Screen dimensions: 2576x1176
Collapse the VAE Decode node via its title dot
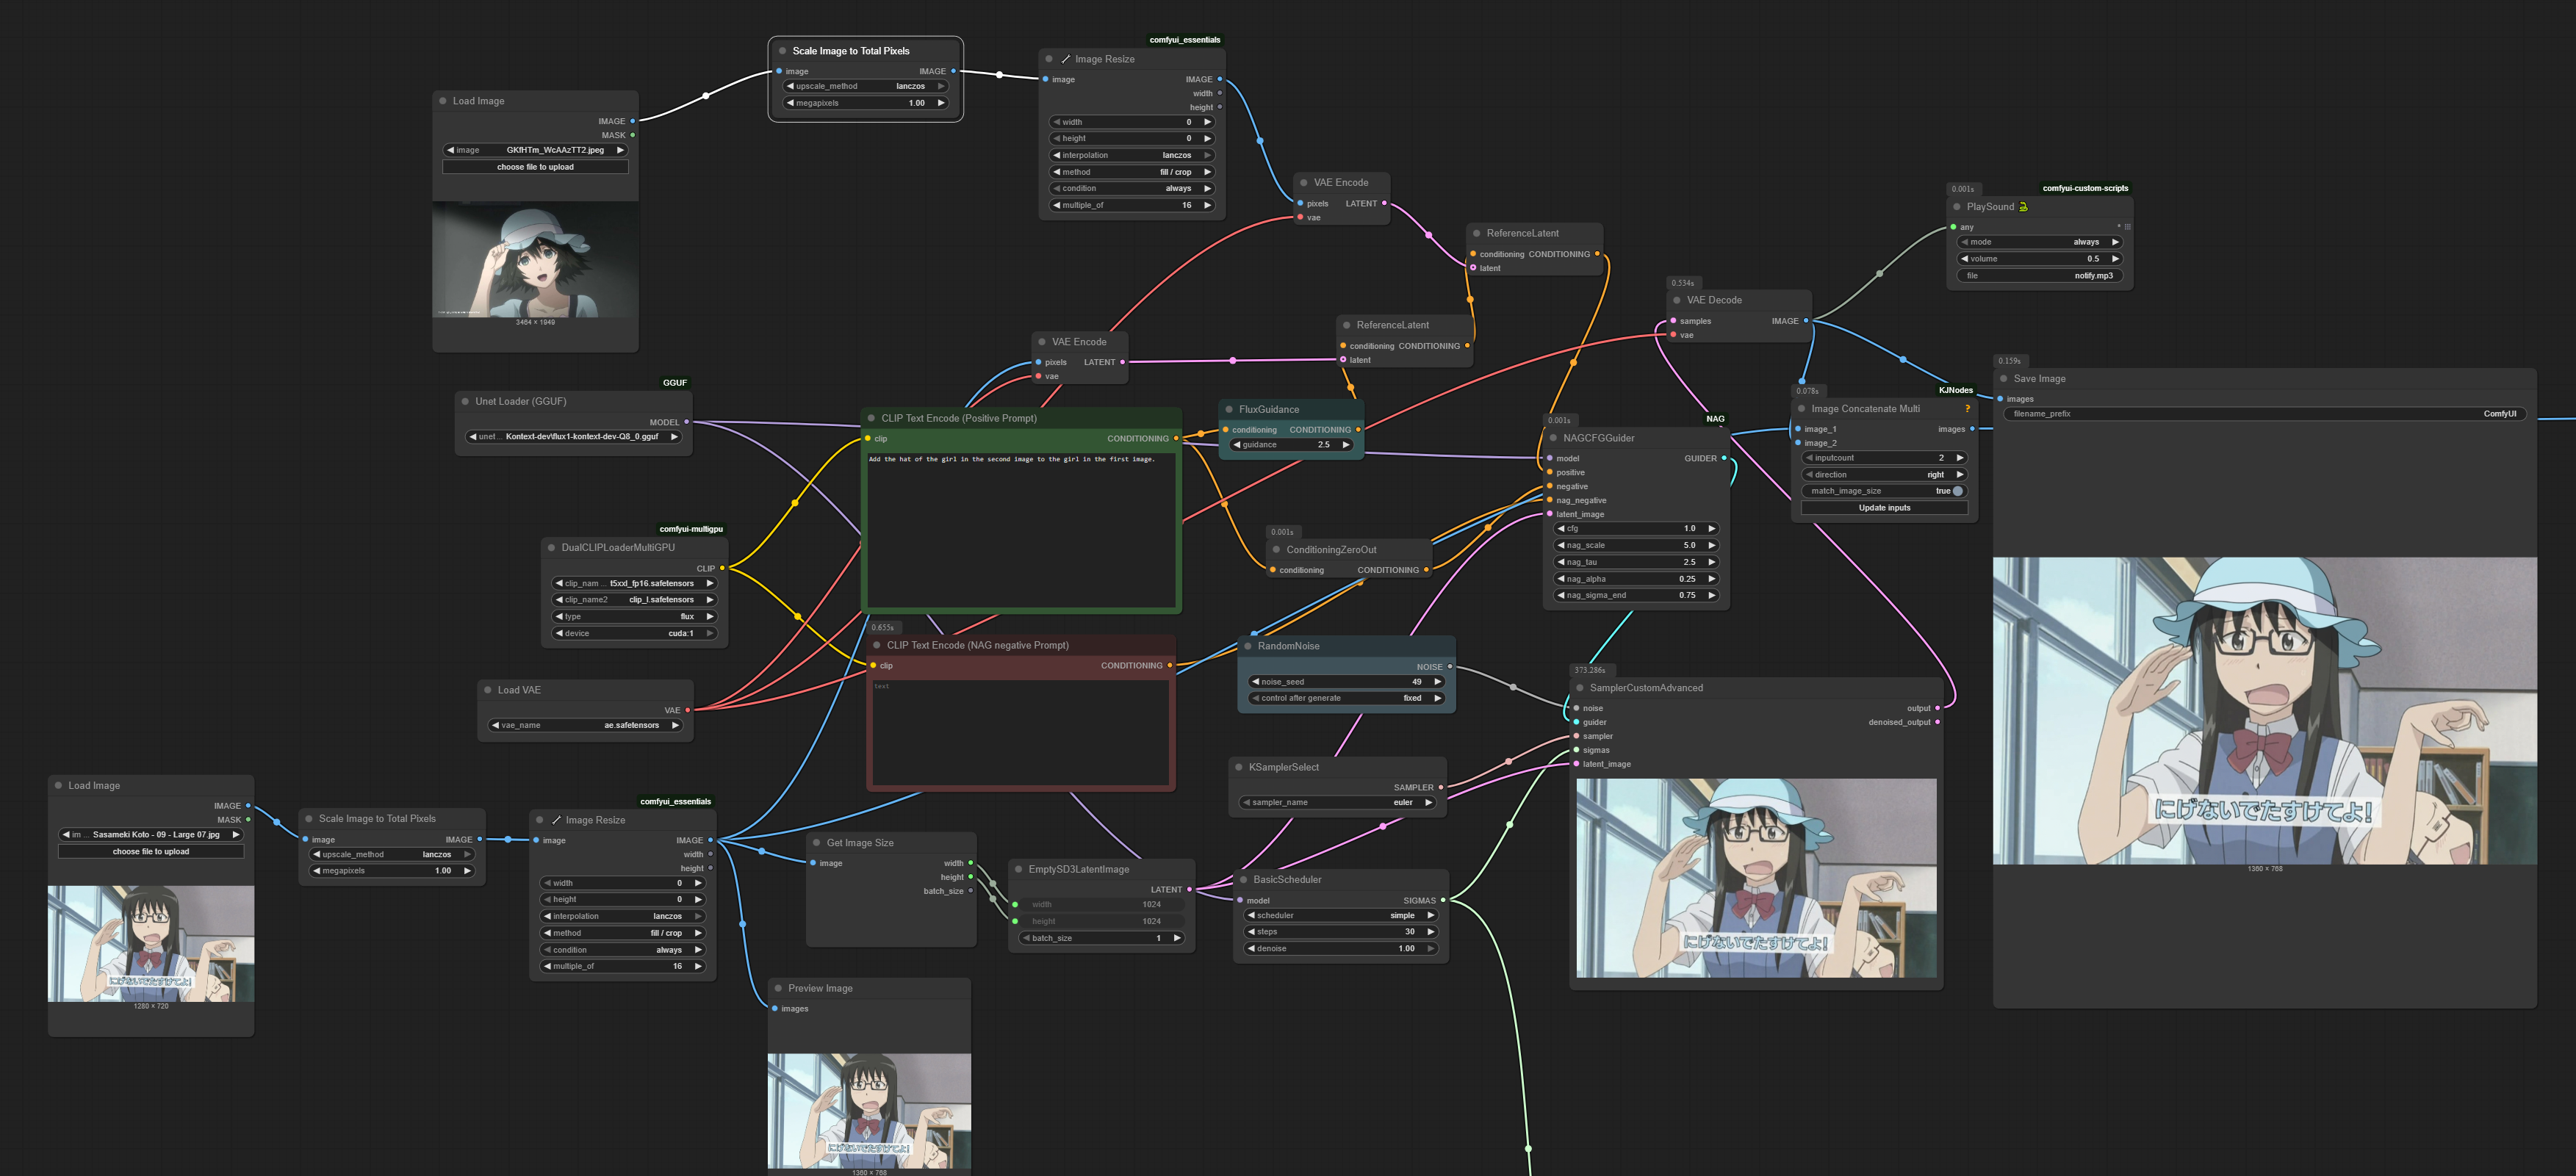[1677, 301]
